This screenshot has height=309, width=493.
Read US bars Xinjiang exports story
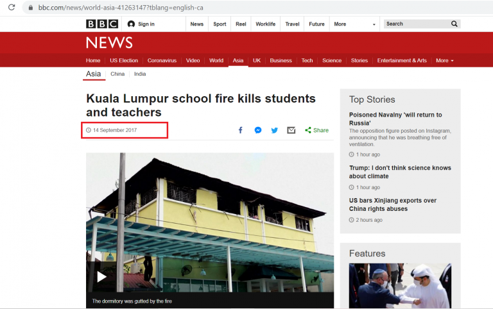[x=393, y=205]
